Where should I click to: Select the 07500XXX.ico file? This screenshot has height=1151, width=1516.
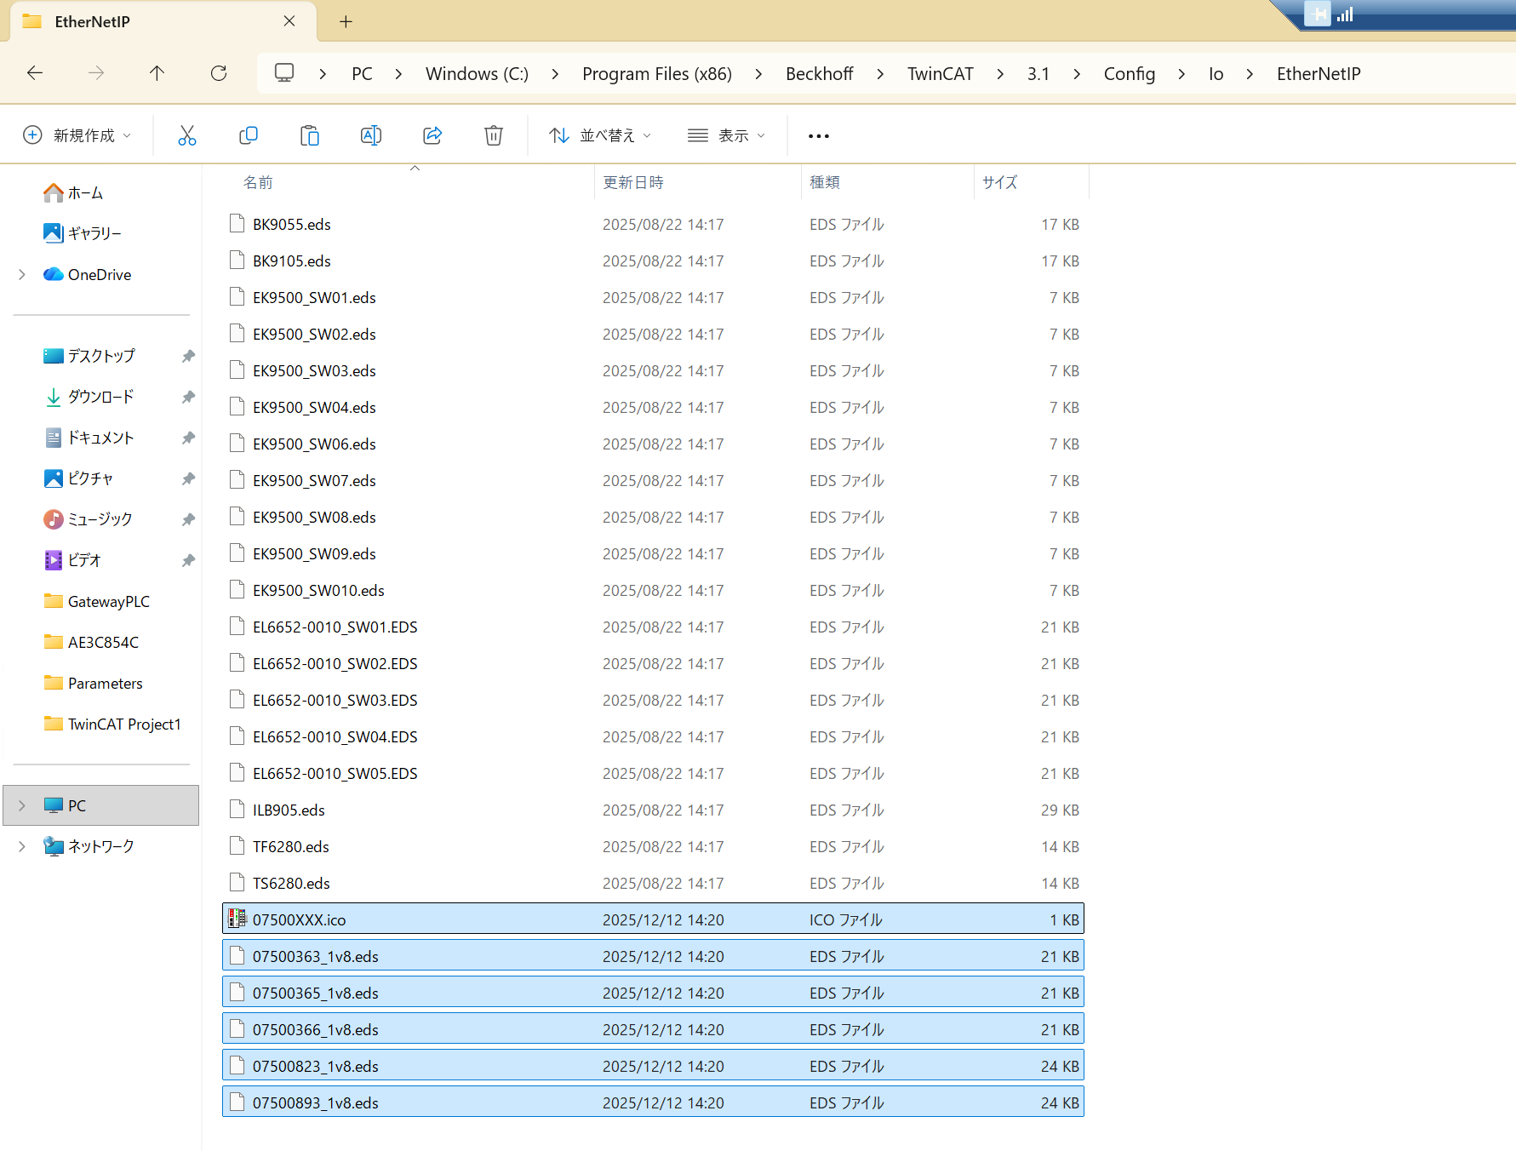pyautogui.click(x=300, y=919)
